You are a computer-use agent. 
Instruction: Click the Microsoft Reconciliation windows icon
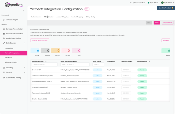(4, 34)
